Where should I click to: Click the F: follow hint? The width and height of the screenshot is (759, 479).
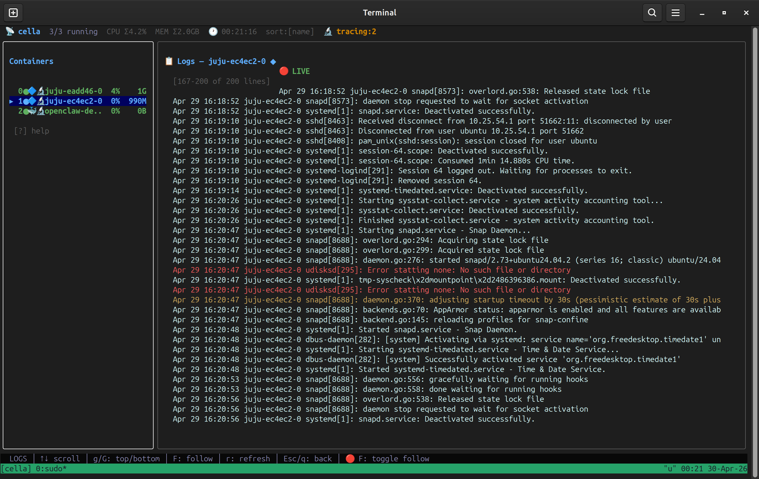tap(193, 459)
